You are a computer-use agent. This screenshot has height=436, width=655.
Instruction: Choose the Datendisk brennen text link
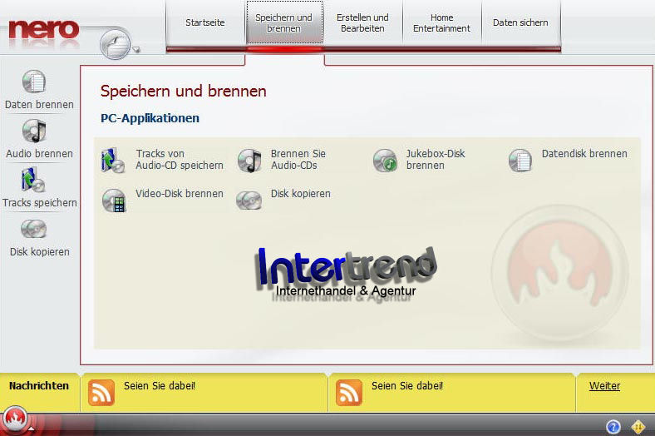(x=584, y=153)
